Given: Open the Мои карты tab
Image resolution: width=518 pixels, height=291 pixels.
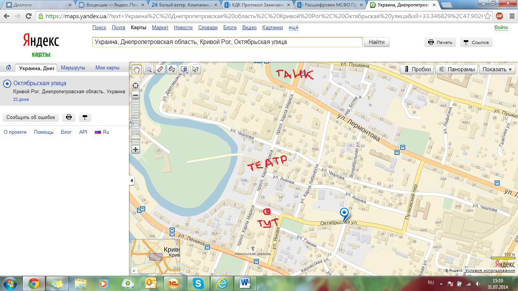Looking at the screenshot, I should pyautogui.click(x=107, y=68).
